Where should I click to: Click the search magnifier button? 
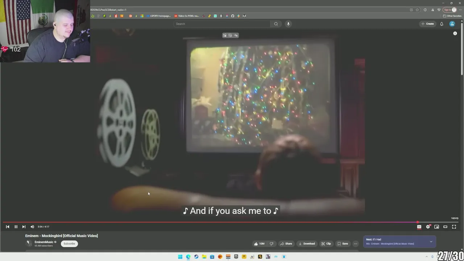[x=276, y=24]
